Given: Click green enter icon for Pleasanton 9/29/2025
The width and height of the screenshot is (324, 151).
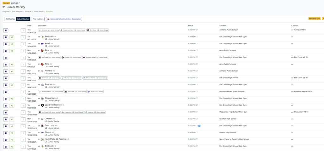Looking at the screenshot, I should coord(12,99).
